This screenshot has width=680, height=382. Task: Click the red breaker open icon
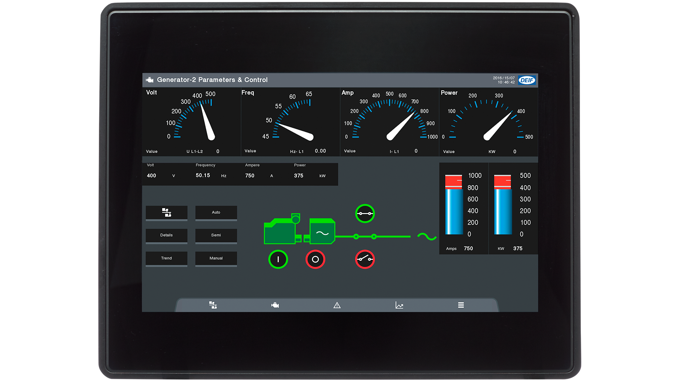point(365,259)
